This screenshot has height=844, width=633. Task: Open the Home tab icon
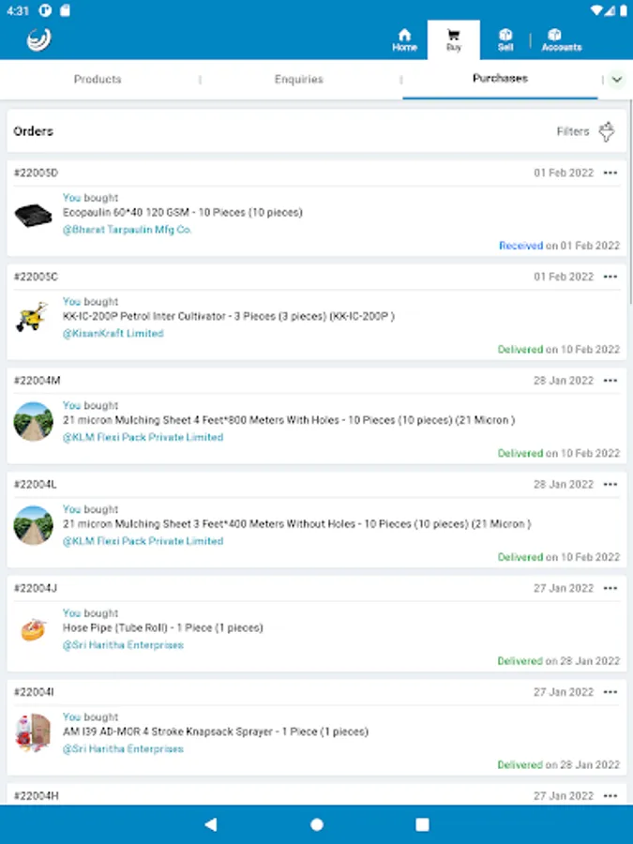pos(404,40)
